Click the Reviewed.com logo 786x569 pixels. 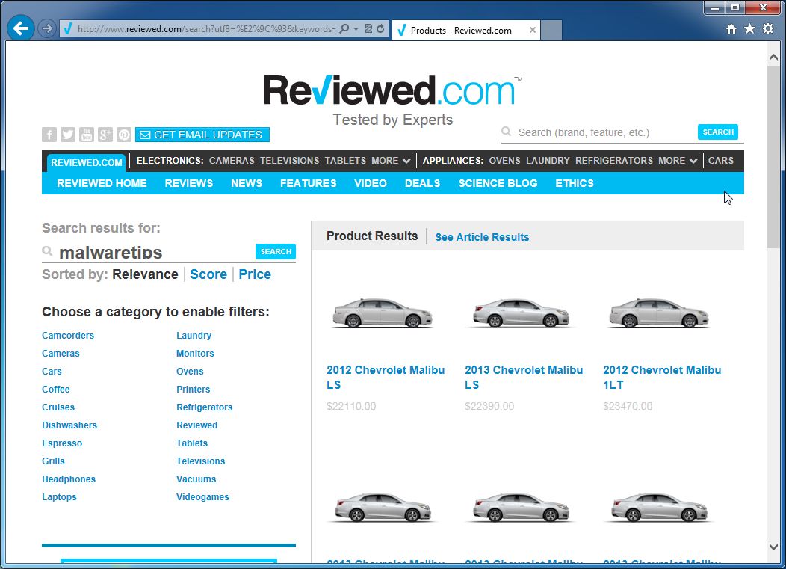393,90
